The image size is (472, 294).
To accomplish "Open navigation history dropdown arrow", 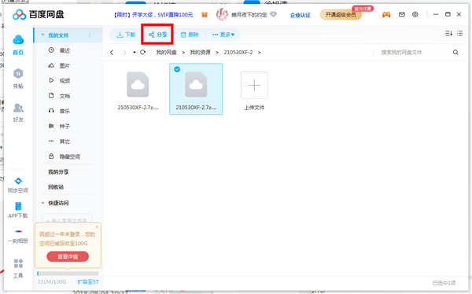I will [x=135, y=53].
